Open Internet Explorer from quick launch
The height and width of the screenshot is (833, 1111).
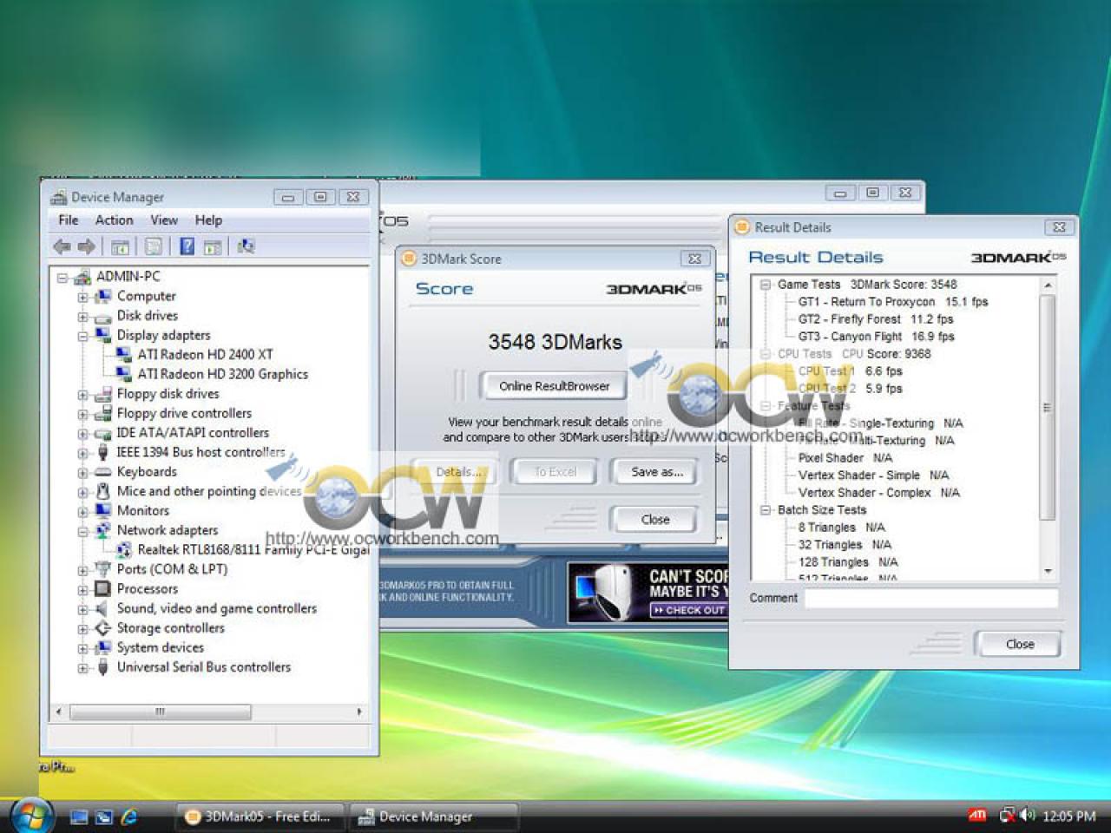129,817
